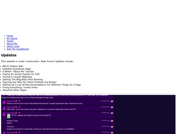178x134 pixels.
Task: Visit the About Me link
Action: 12,44
